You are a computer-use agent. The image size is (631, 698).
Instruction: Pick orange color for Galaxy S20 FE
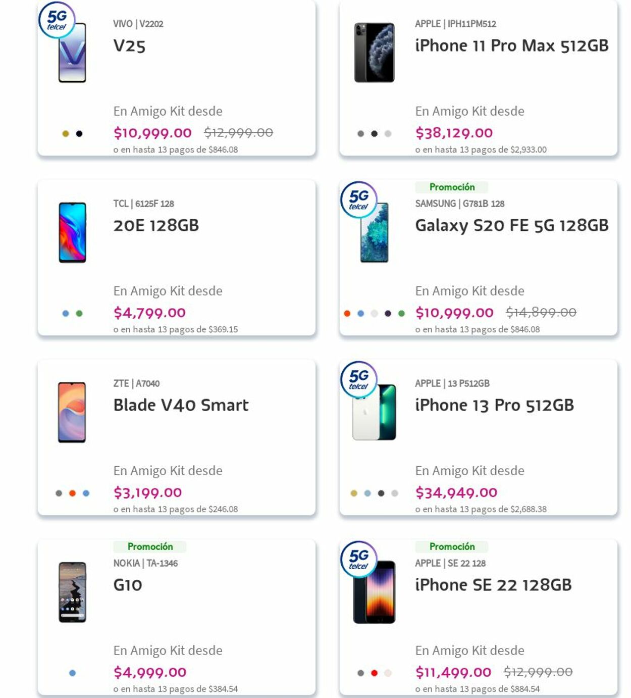coord(347,314)
